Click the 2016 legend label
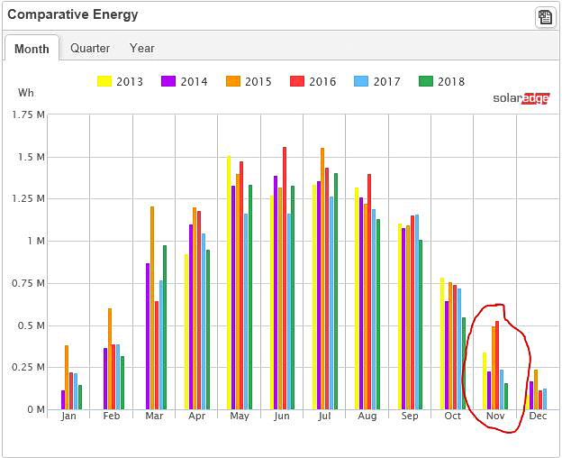 tap(322, 82)
